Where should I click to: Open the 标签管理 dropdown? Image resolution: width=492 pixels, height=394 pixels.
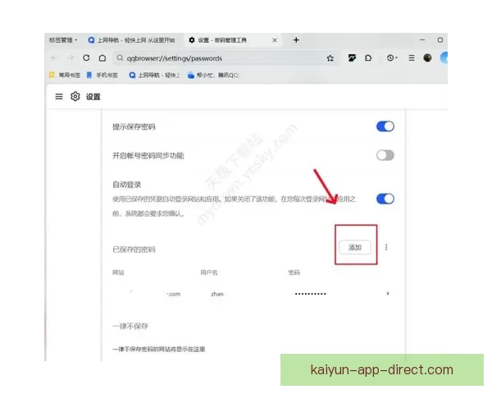click(x=63, y=40)
